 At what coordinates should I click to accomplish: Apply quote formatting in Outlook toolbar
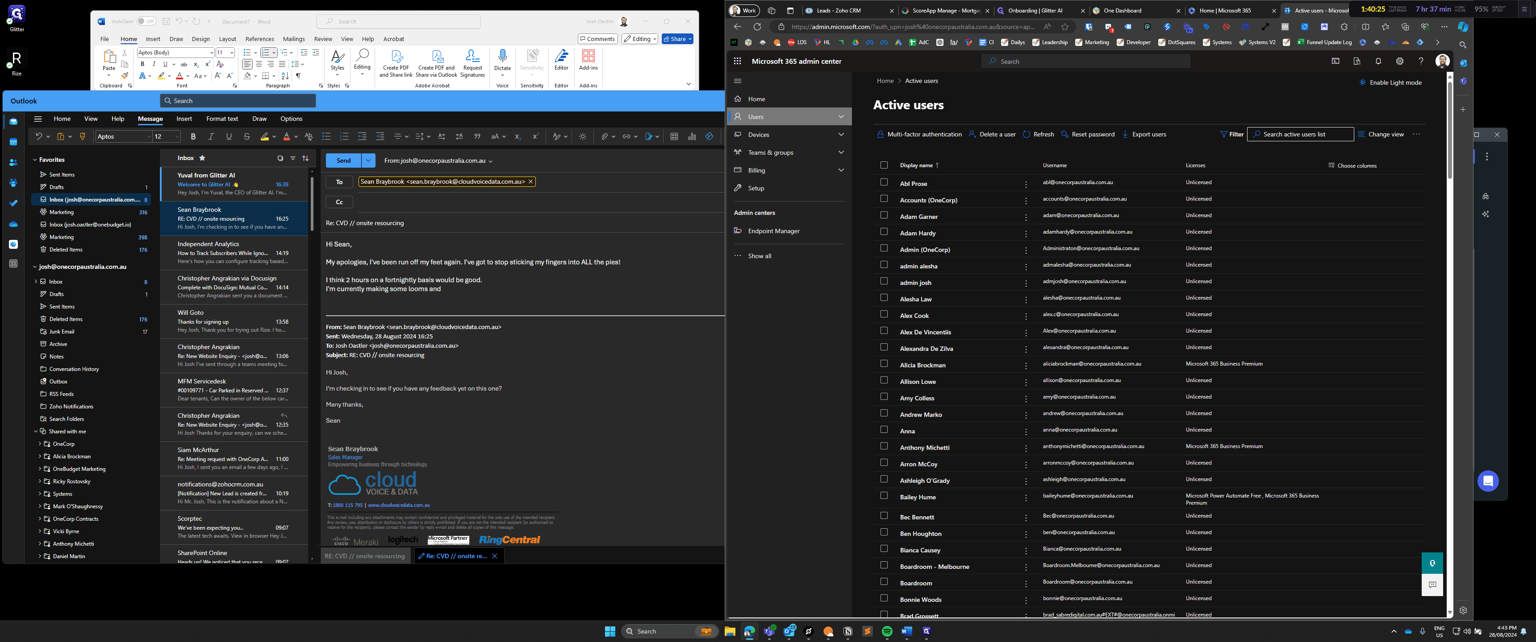click(477, 137)
